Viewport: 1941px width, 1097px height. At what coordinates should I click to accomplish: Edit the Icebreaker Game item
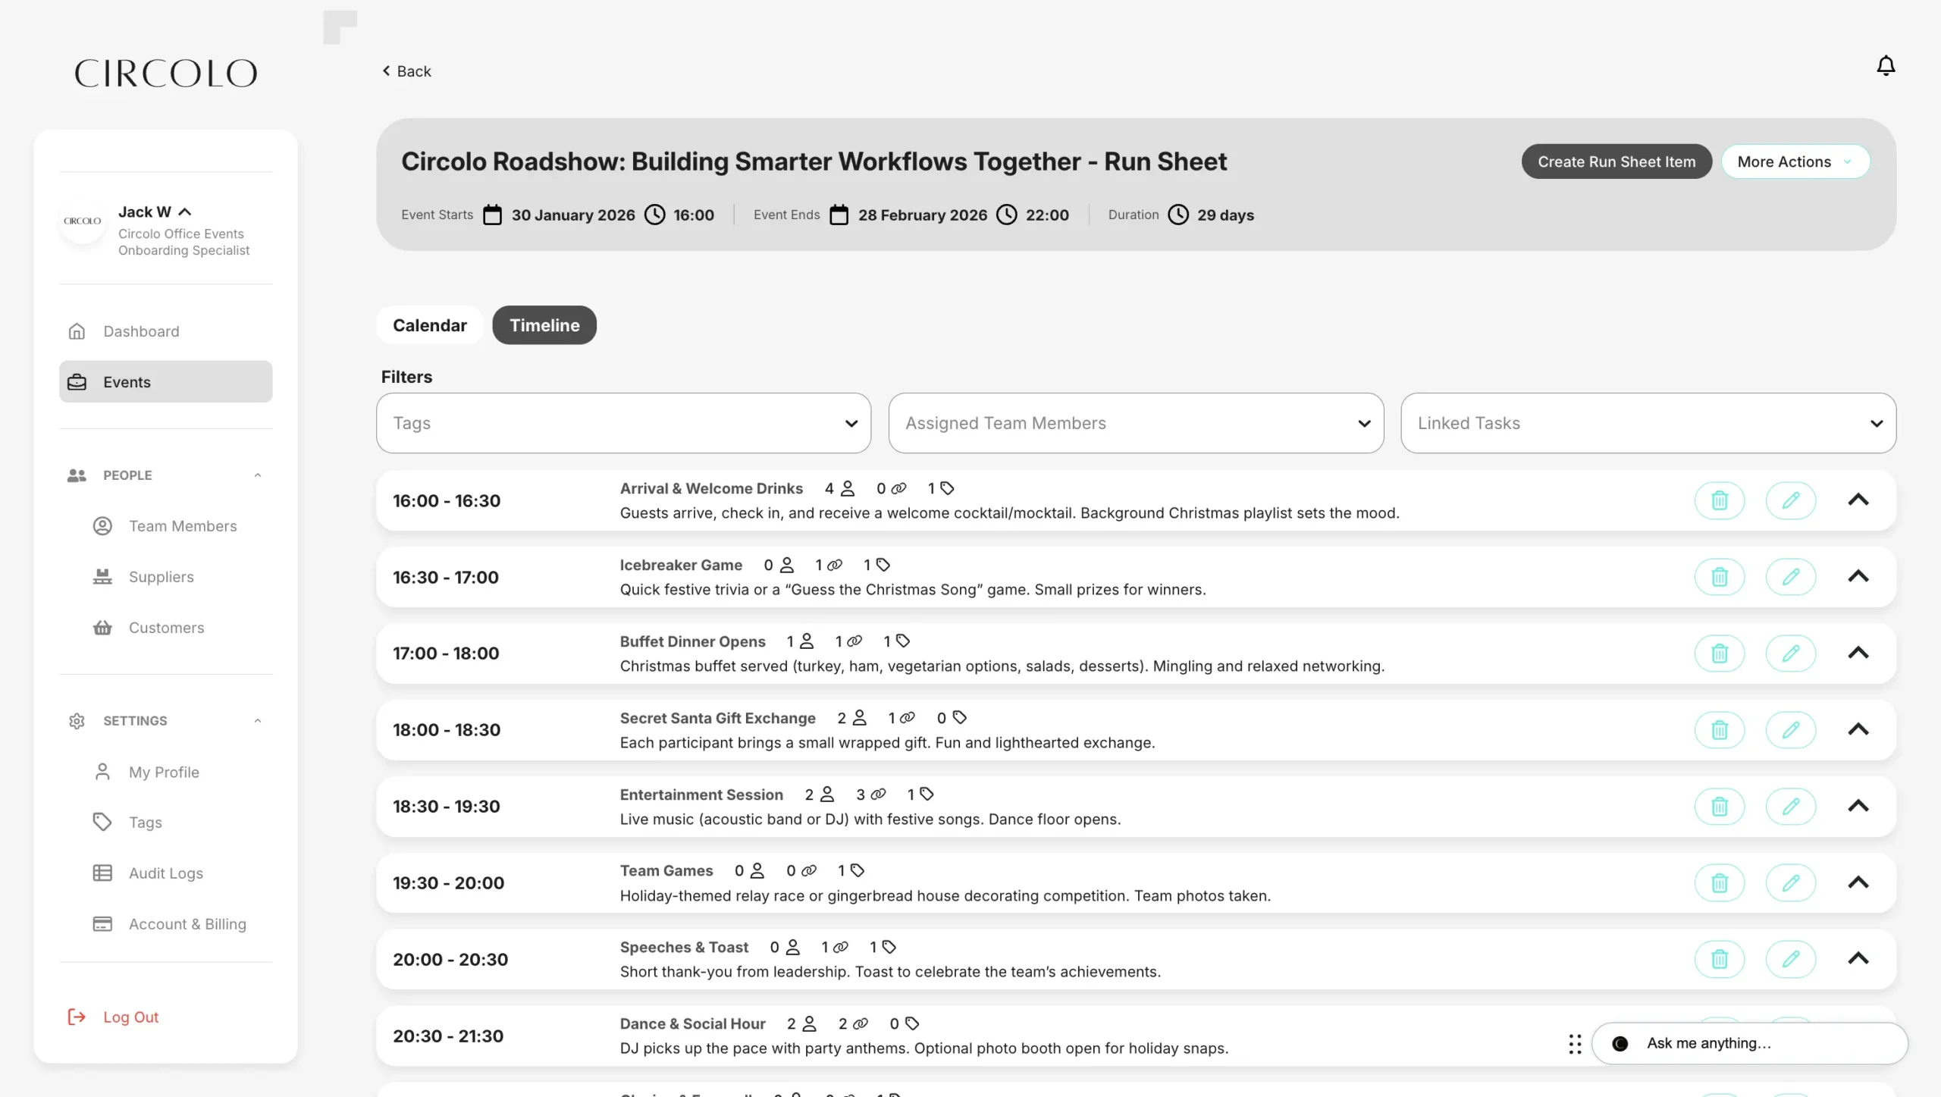click(1790, 577)
